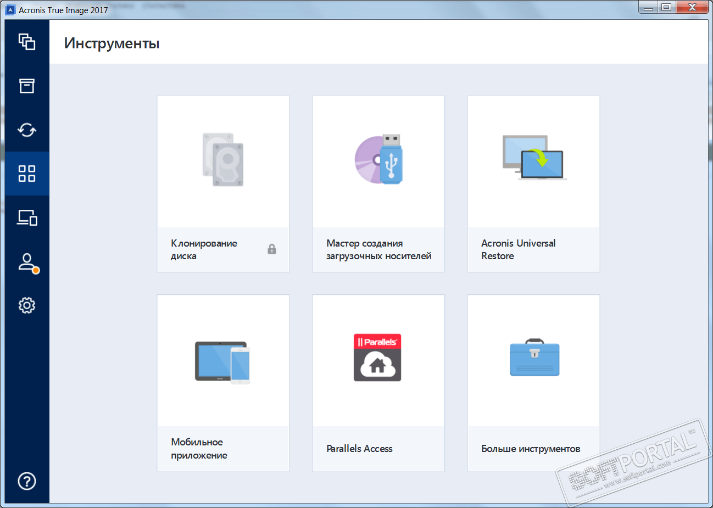Image resolution: width=713 pixels, height=508 pixels.
Task: Open the Settings gear in sidebar
Action: (27, 305)
